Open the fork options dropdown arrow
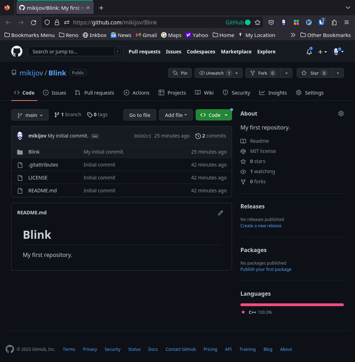 click(287, 73)
